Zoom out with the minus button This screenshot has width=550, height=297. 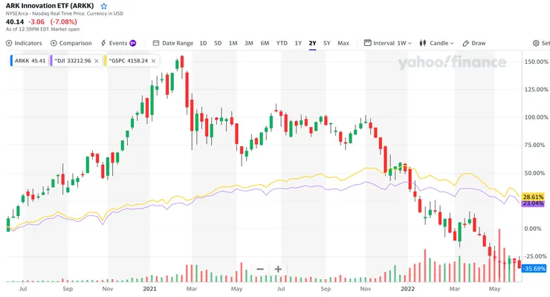click(x=260, y=270)
